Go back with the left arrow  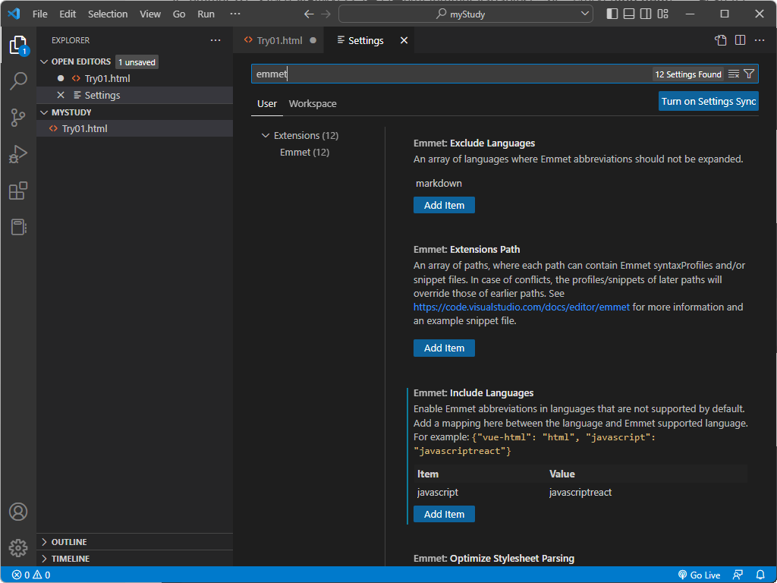click(x=309, y=14)
